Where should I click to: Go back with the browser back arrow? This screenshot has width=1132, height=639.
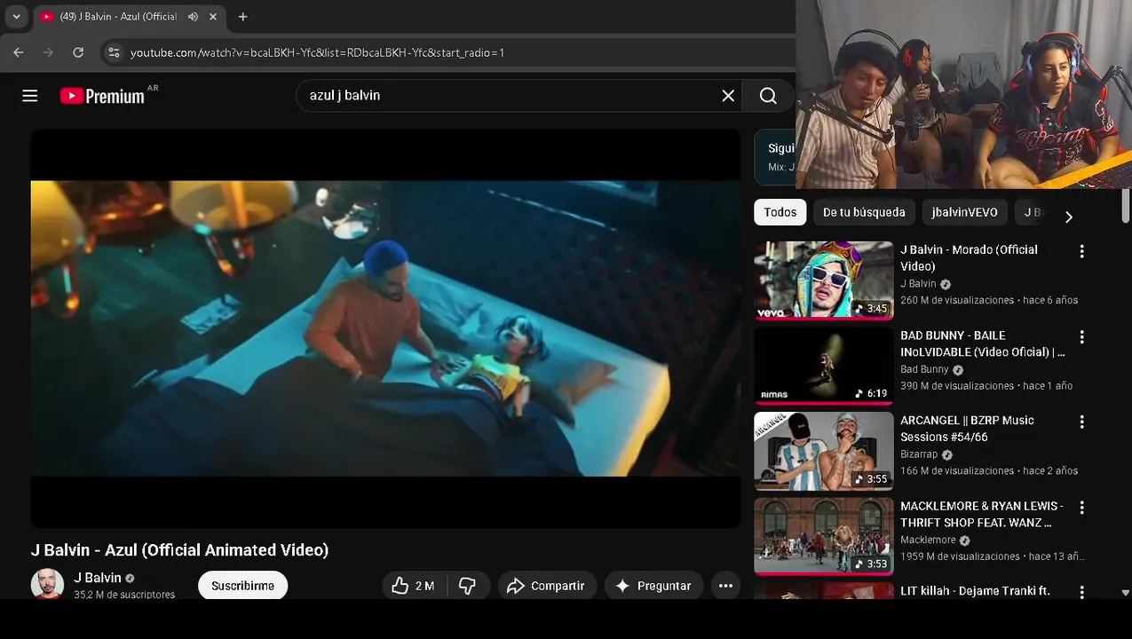[19, 52]
